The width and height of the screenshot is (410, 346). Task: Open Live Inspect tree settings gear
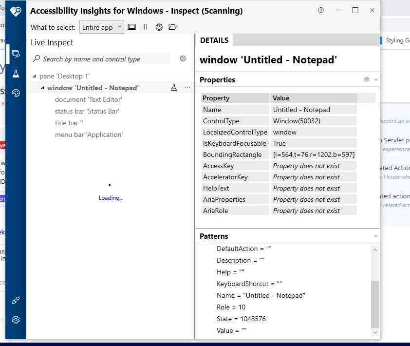[x=183, y=58]
